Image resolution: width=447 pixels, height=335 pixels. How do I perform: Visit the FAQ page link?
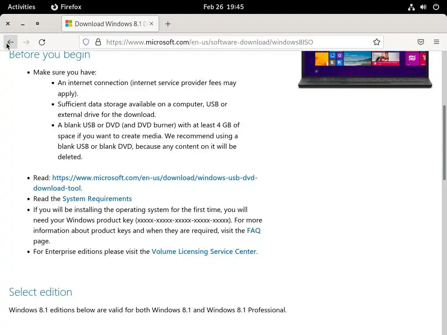(254, 230)
